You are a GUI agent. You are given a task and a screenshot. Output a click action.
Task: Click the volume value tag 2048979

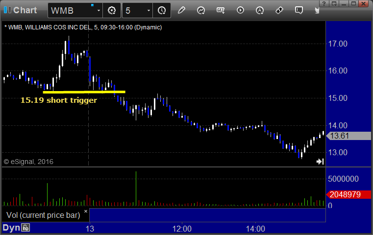click(349, 194)
